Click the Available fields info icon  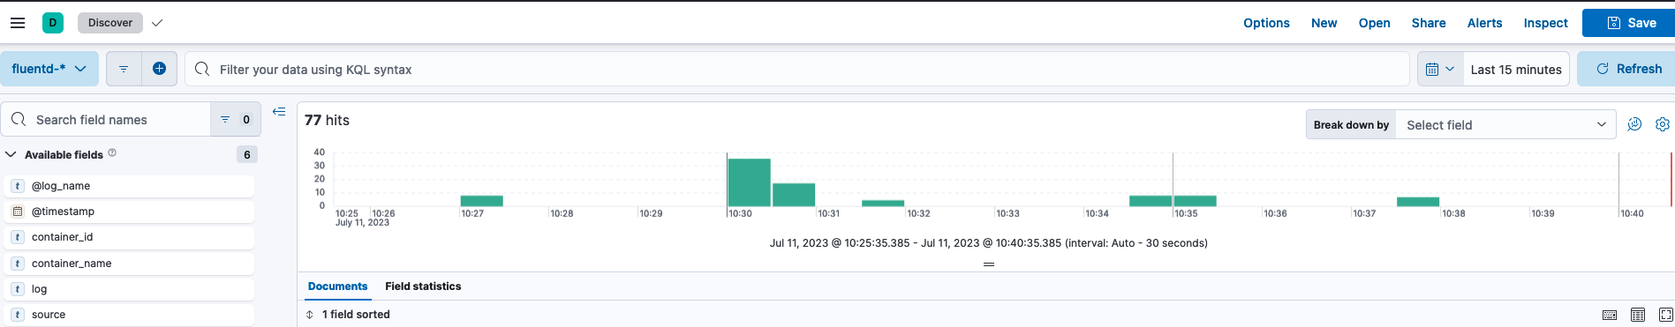click(x=112, y=152)
